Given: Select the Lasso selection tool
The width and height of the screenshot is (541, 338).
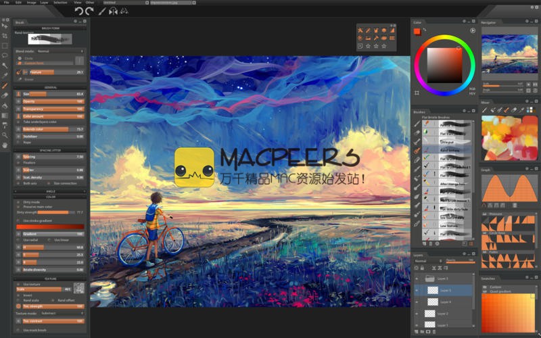Looking at the screenshot, I should point(5,55).
